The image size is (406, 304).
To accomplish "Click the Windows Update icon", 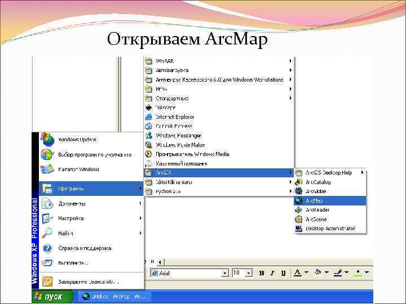I will (47, 140).
